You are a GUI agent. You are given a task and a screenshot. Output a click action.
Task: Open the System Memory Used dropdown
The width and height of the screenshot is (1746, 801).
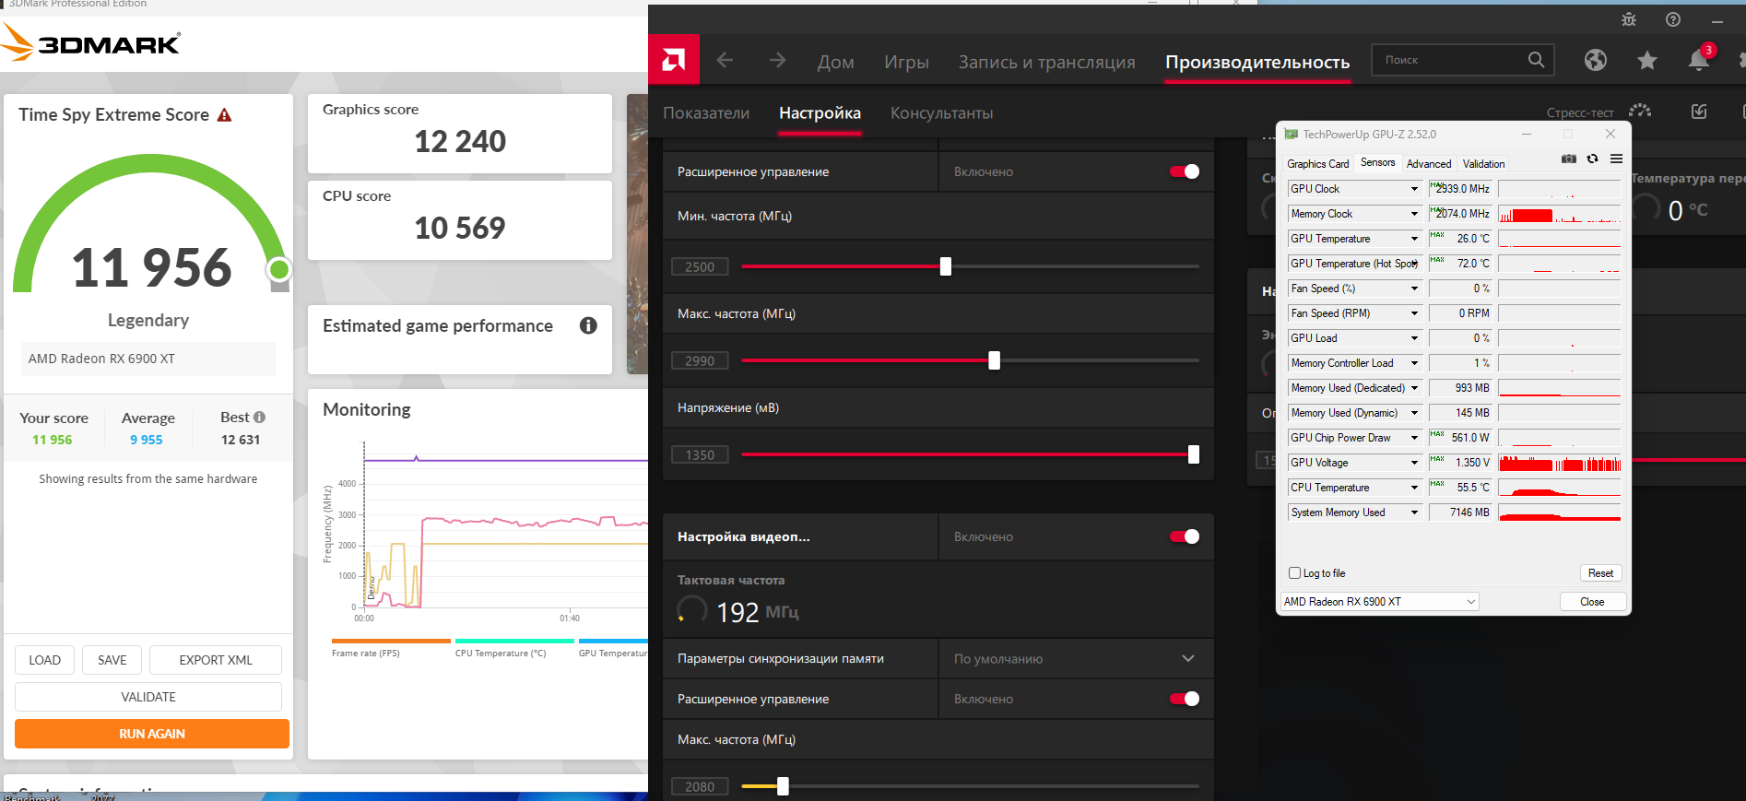pyautogui.click(x=1414, y=512)
